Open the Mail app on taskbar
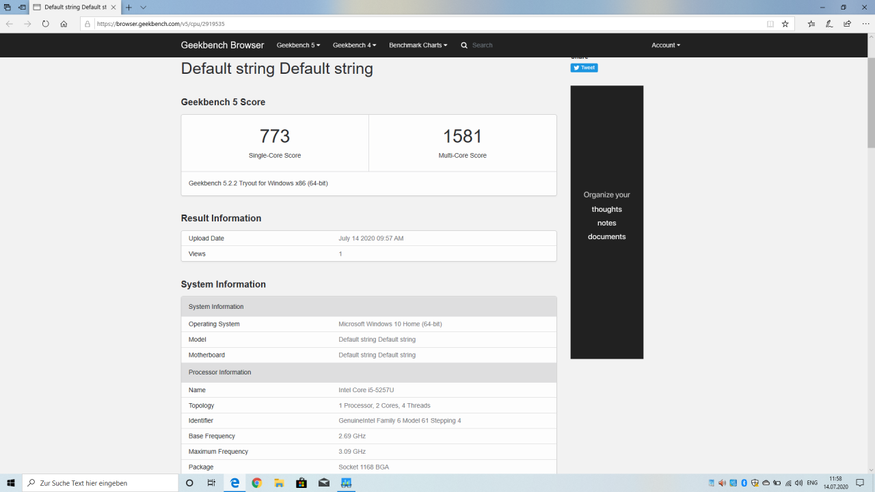 point(324,483)
